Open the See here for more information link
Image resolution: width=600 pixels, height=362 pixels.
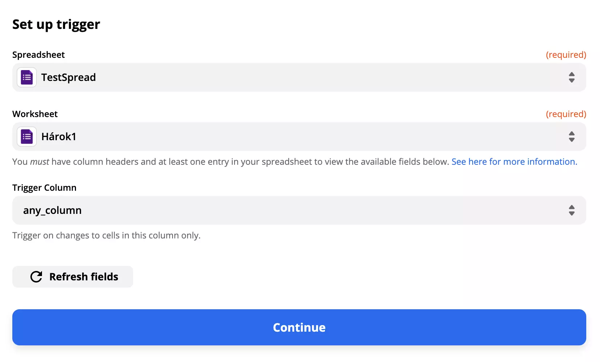click(x=514, y=161)
